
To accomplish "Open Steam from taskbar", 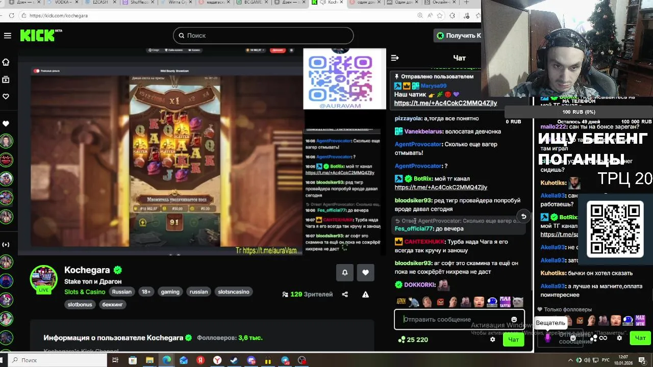I will [234, 360].
